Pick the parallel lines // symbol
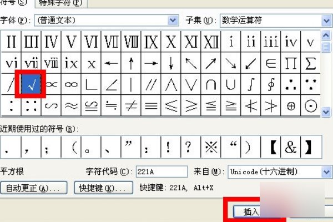Screen dimensions: 333x222 pos(151,84)
